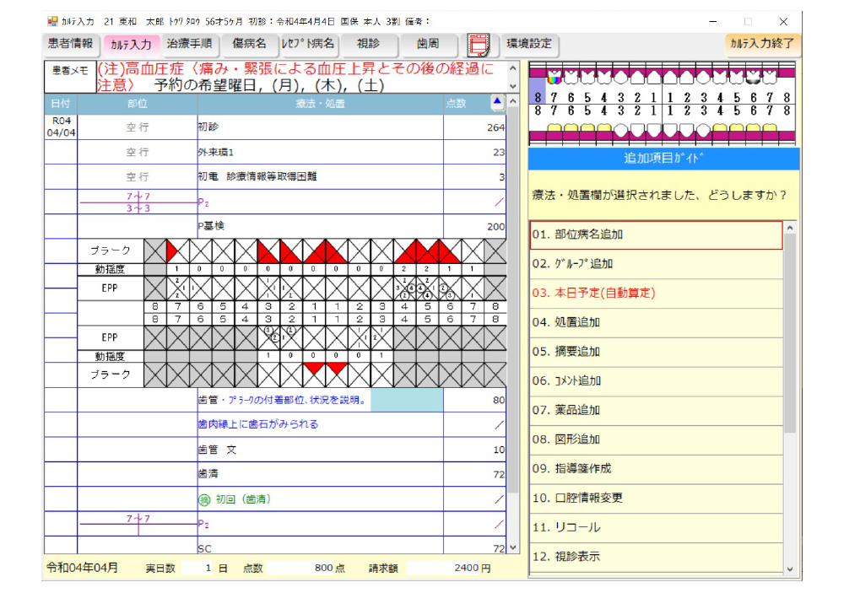This screenshot has height=593, width=844.
Task: Open the 歯周 tab
Action: click(427, 44)
